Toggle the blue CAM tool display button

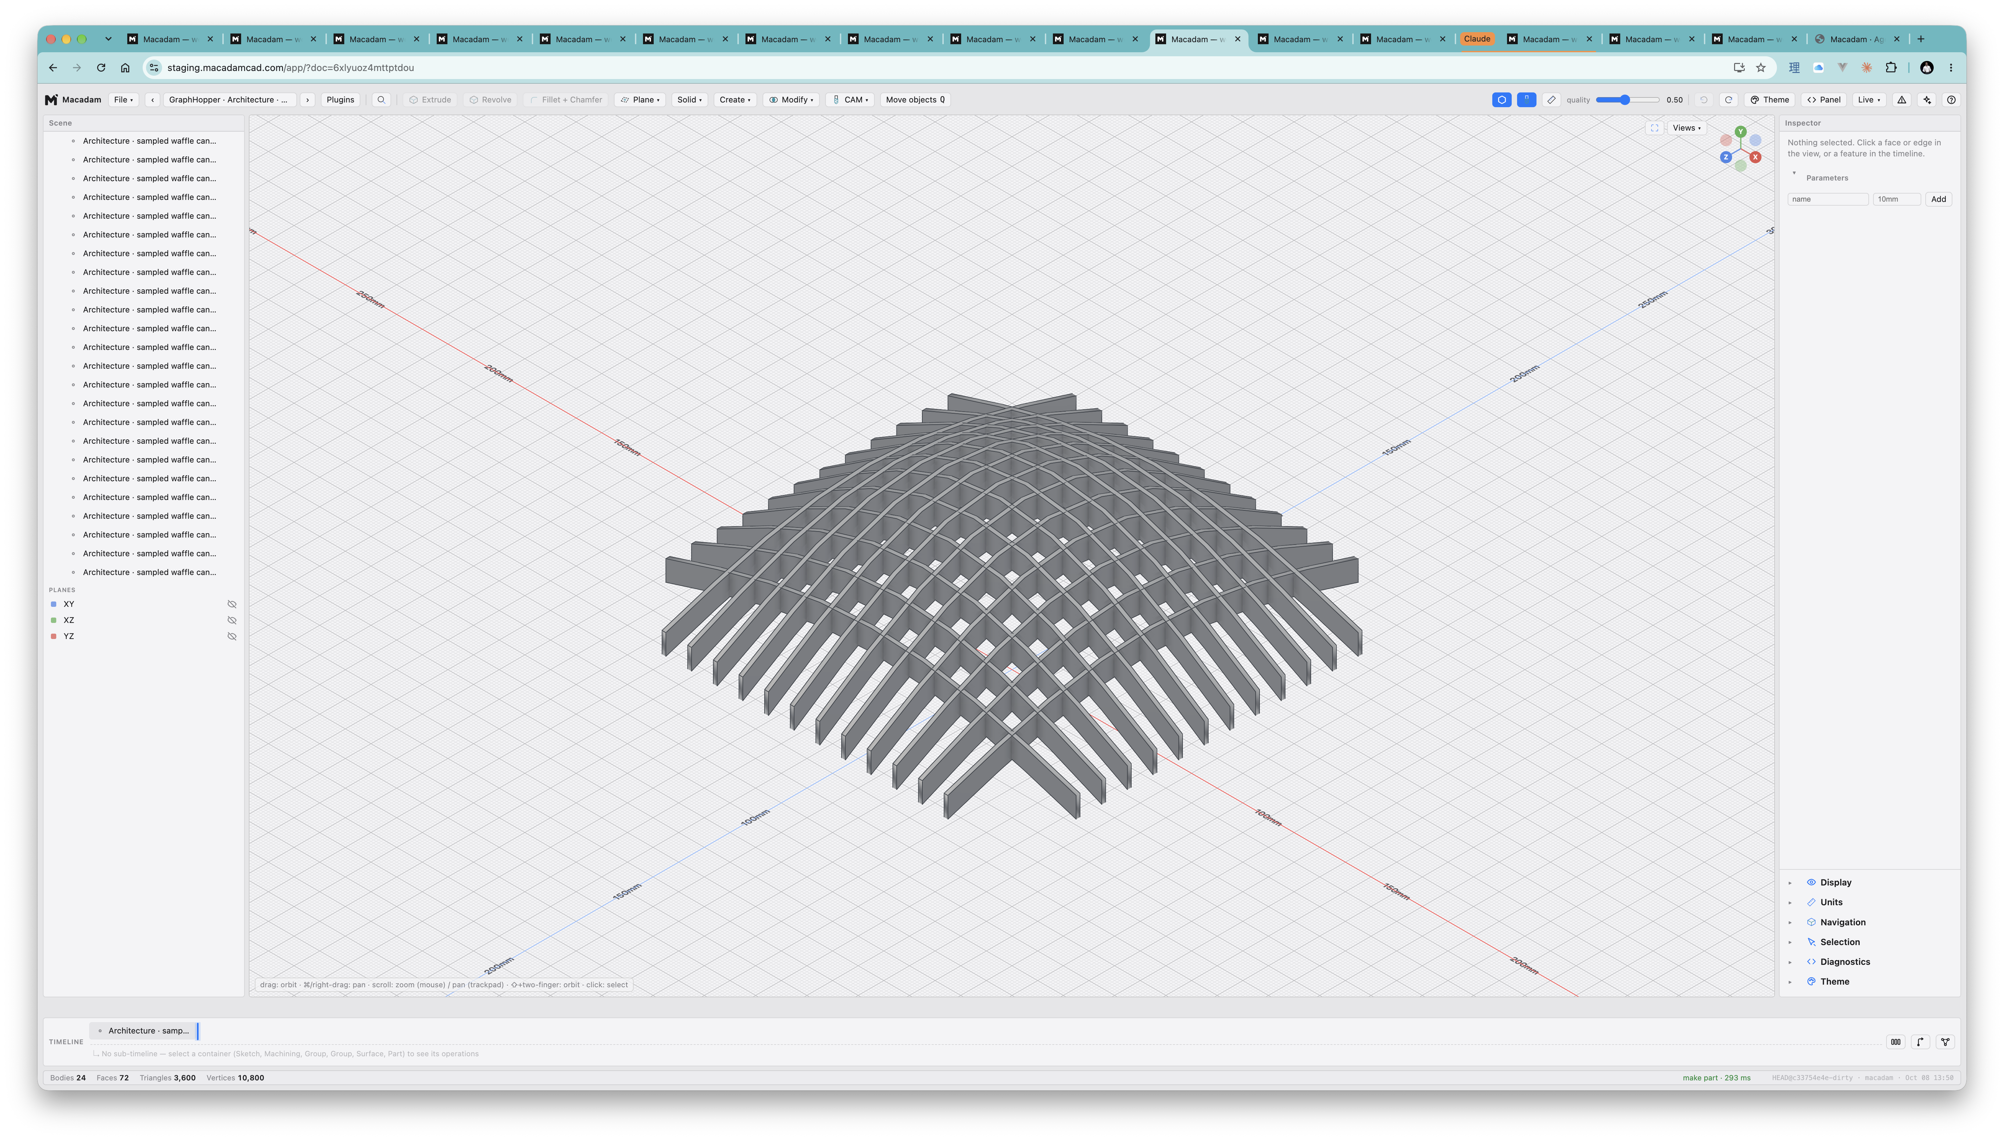tap(1526, 99)
